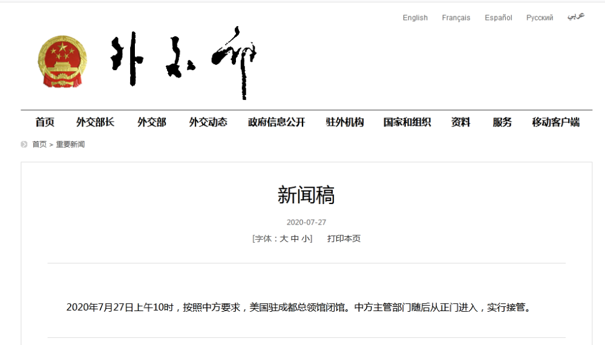Viewport: 605px width, 345px height.
Task: Set font size to 中
Action: [x=295, y=239]
